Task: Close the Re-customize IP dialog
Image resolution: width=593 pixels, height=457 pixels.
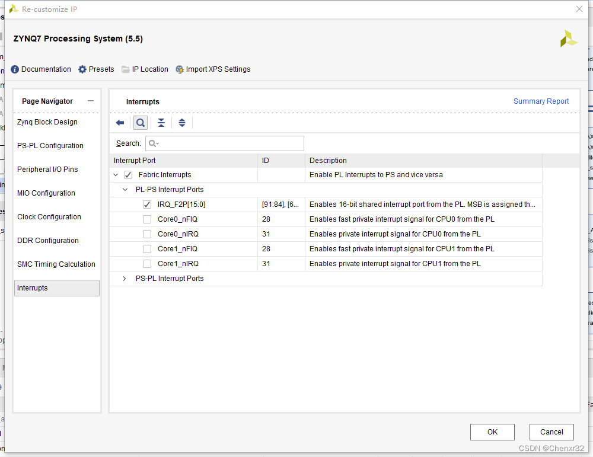Action: [579, 9]
